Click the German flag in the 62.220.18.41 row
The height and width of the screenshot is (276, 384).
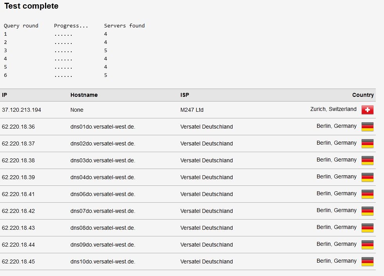[x=367, y=194]
